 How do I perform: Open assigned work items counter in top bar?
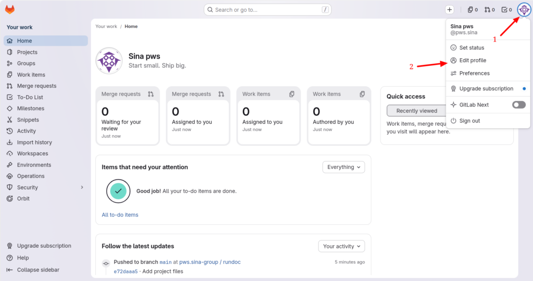(x=473, y=10)
